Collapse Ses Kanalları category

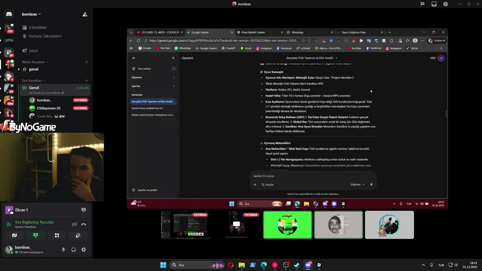34,81
